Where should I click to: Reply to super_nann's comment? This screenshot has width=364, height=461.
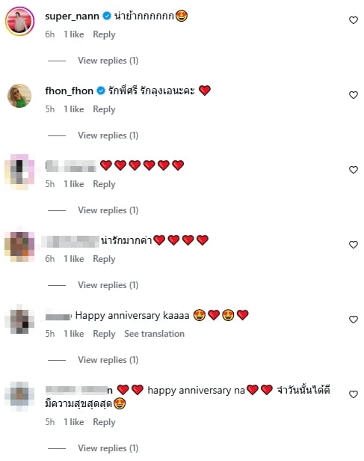click(x=104, y=34)
